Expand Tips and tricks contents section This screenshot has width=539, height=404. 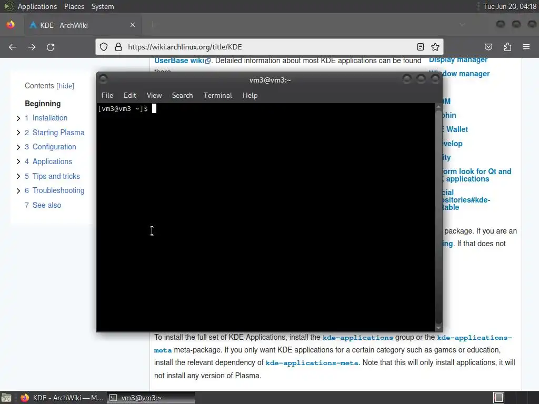coord(18,176)
